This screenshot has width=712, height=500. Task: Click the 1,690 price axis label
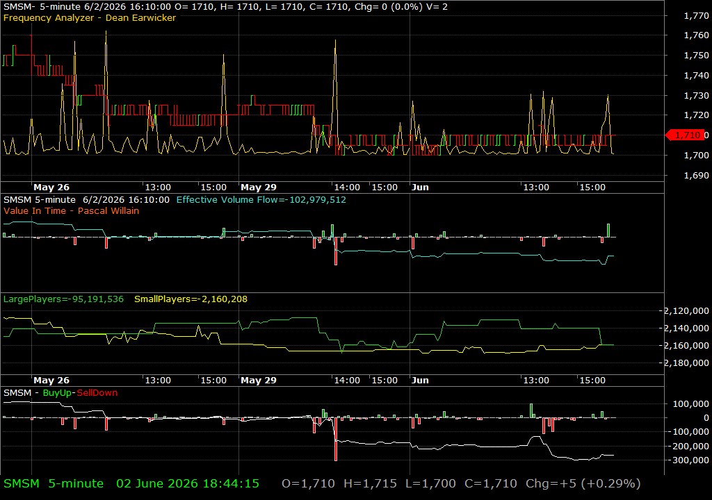(x=696, y=175)
